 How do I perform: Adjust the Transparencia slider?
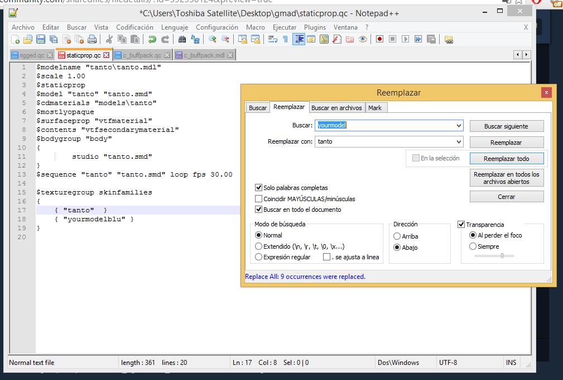click(x=502, y=255)
